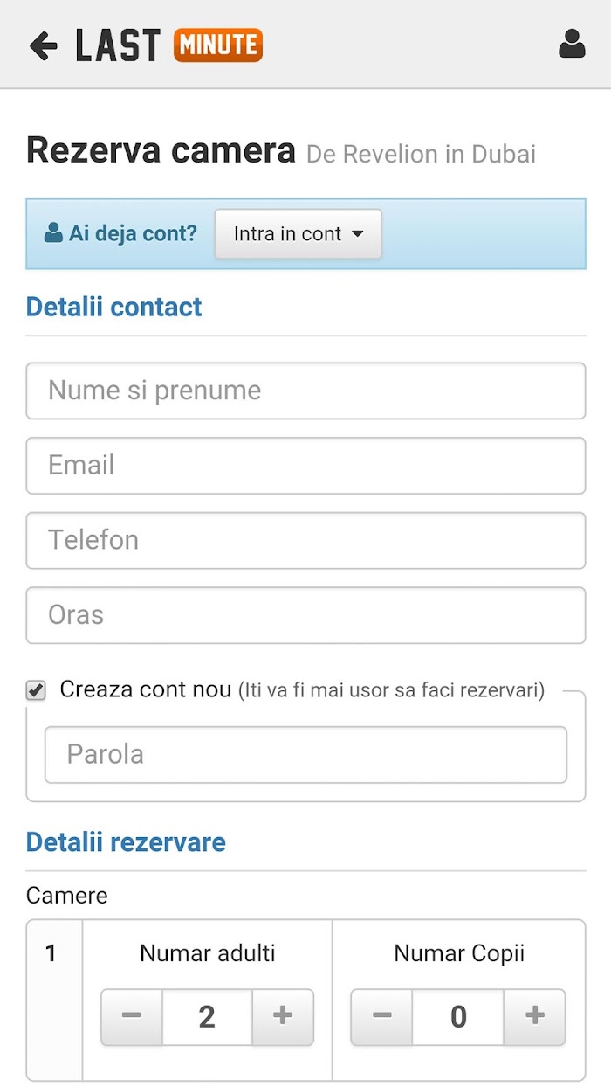Click the Numar adulti value box
611x1087 pixels.
click(207, 1017)
